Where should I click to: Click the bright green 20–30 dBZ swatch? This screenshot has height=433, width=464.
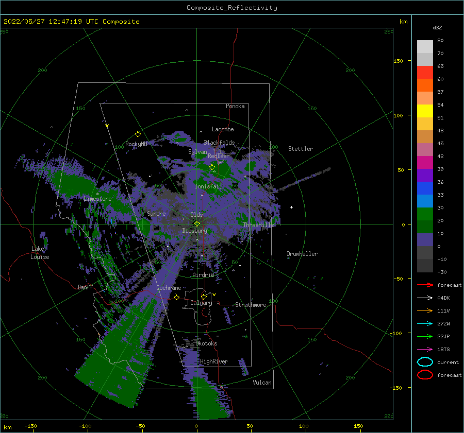pyautogui.click(x=425, y=214)
